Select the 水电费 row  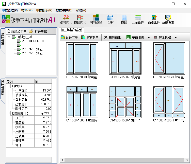point(33,131)
